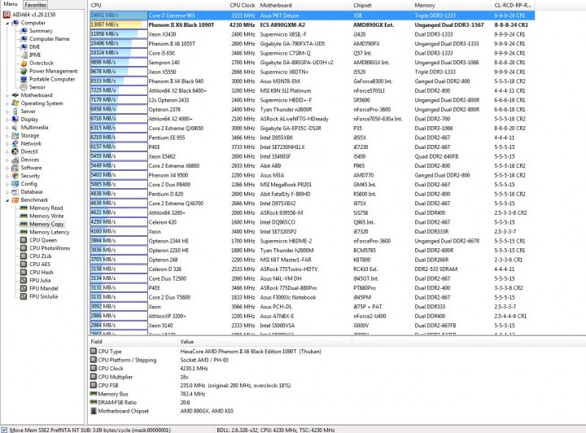This screenshot has width=586, height=433.
Task: Open the Overclock flame icon
Action: tap(24, 63)
